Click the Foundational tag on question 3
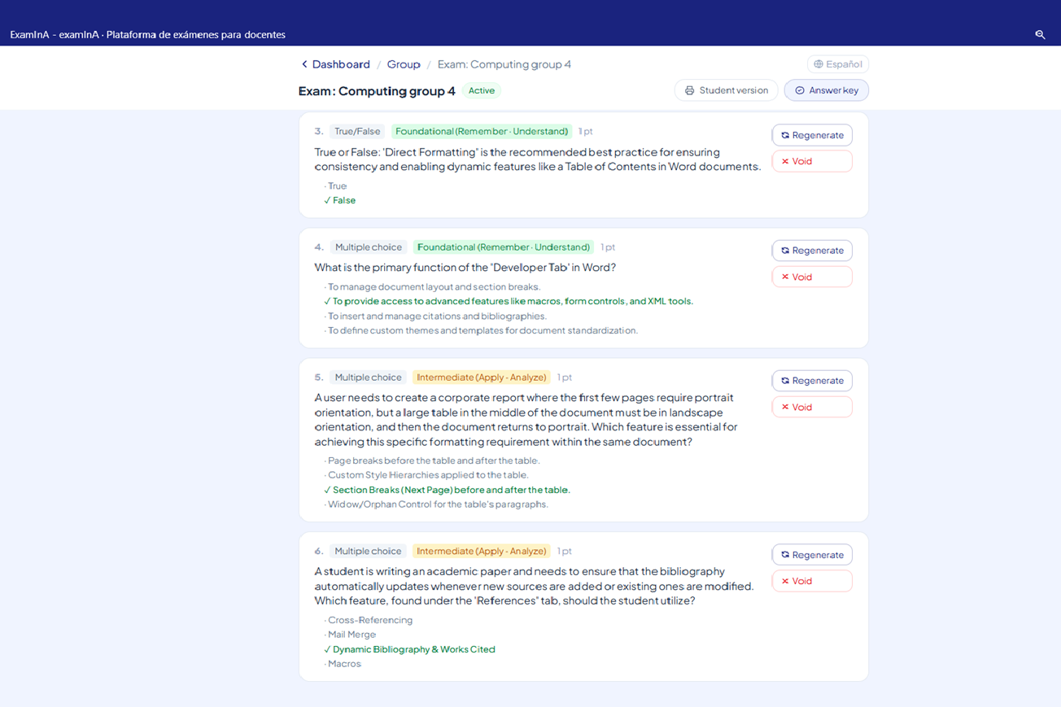This screenshot has width=1061, height=707. (482, 131)
